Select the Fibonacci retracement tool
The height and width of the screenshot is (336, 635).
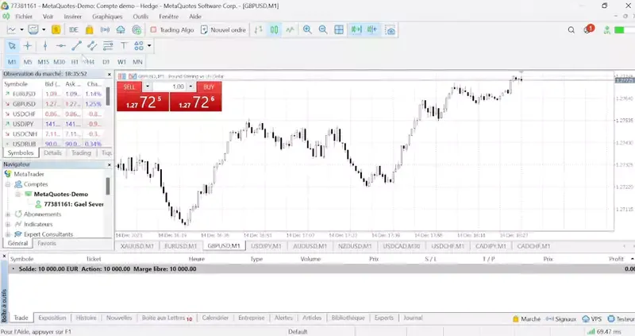click(108, 46)
